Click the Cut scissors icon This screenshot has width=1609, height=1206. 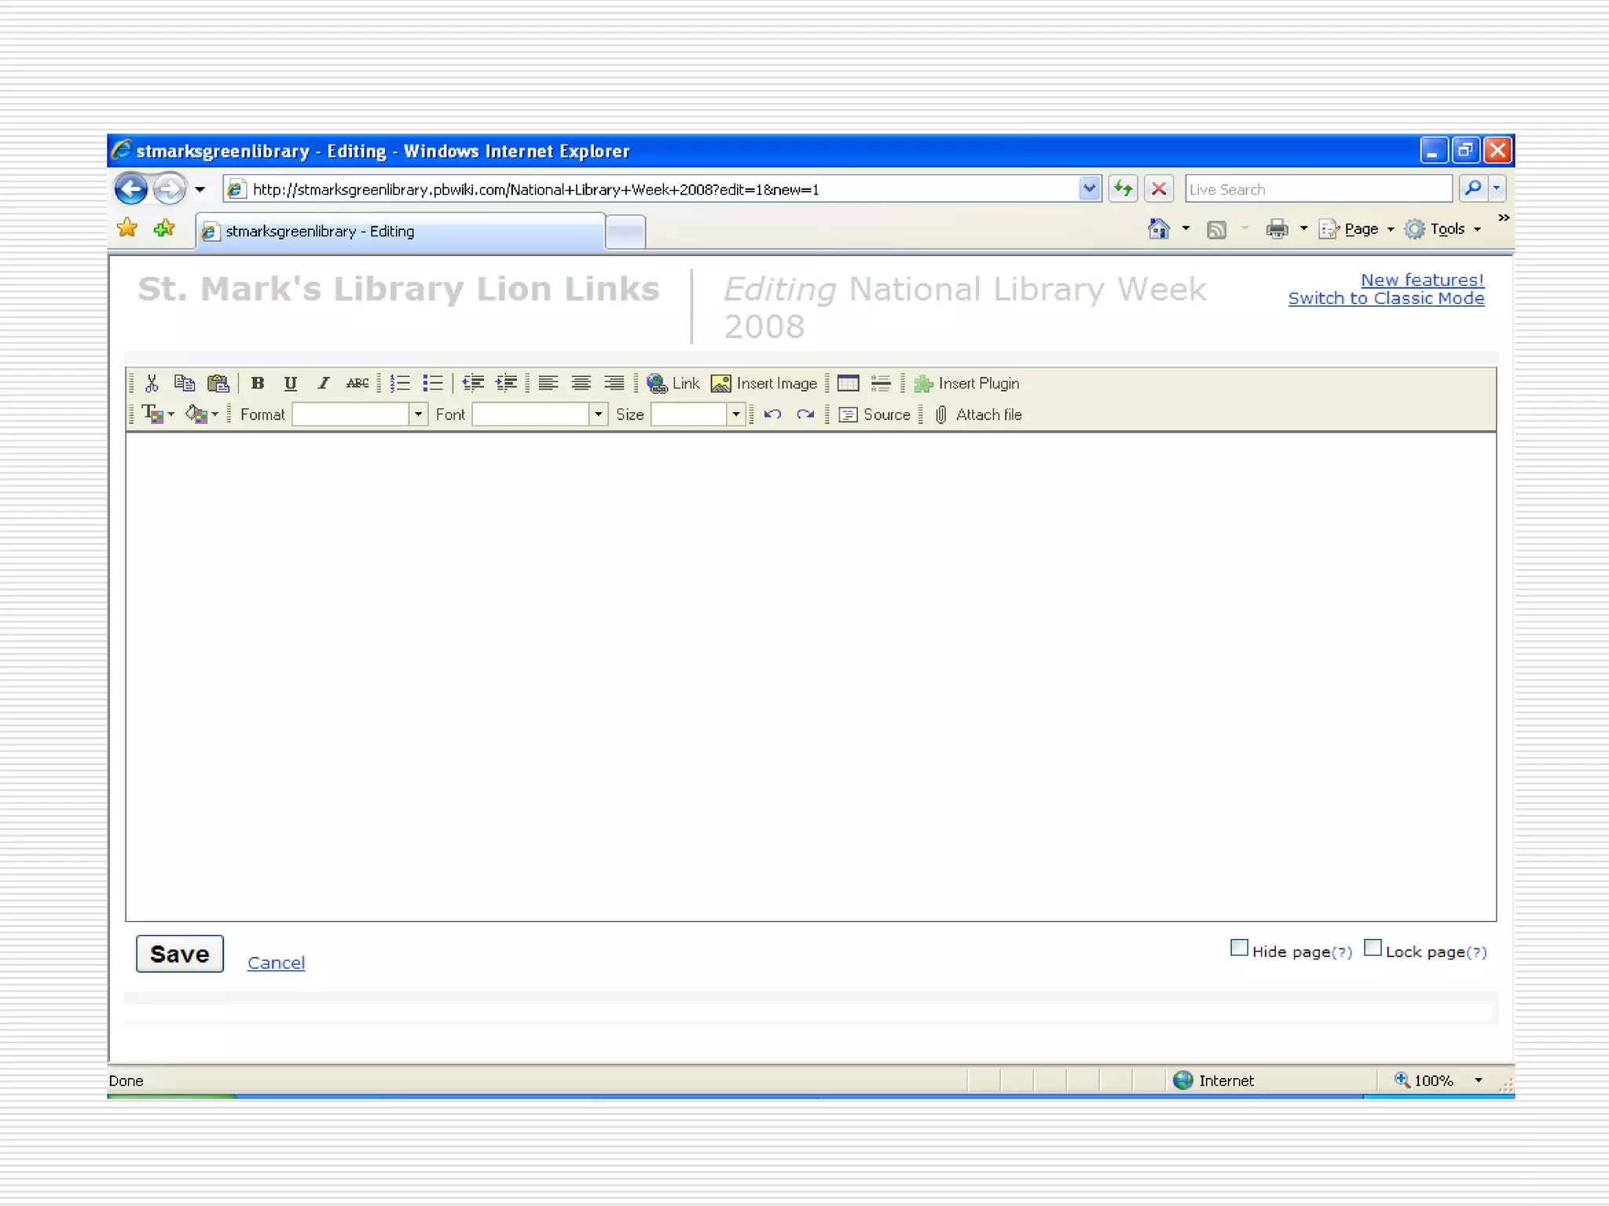(152, 383)
